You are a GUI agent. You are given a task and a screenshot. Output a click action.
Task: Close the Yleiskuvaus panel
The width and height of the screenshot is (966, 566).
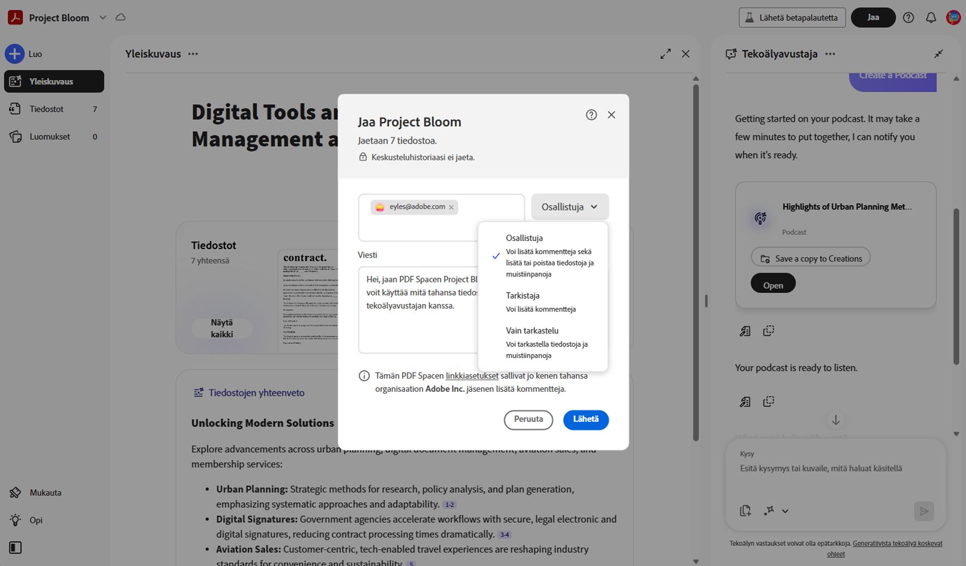click(685, 54)
